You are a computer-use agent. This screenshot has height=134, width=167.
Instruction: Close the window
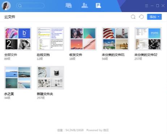[163, 6]
